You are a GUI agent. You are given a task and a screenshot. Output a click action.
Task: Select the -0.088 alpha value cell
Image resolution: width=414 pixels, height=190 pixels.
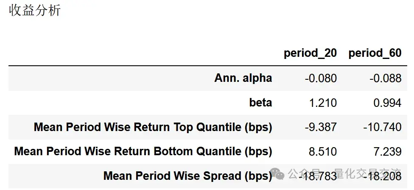click(x=386, y=78)
